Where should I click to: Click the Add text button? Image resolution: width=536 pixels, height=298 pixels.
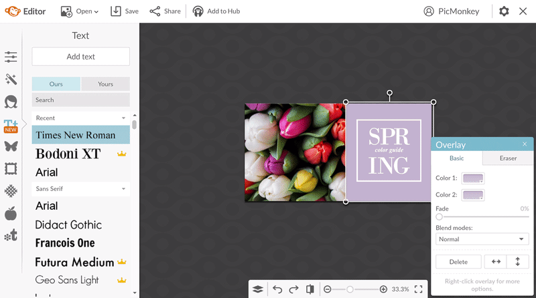point(80,57)
